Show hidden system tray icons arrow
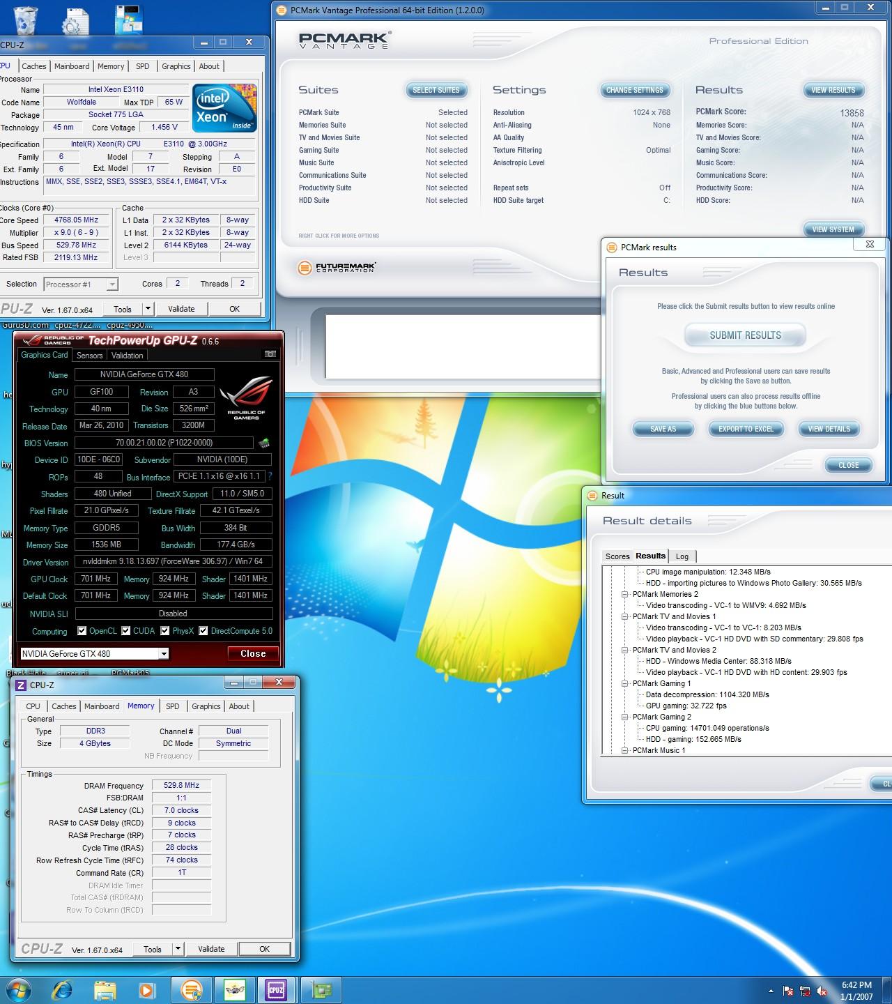892x1004 pixels. click(771, 991)
